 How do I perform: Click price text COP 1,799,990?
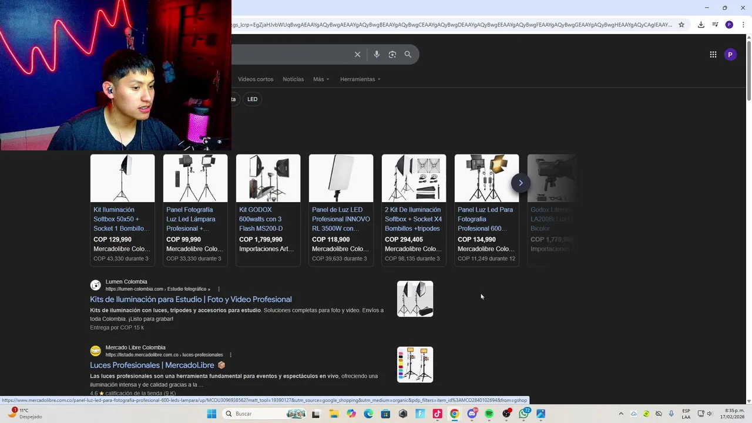coord(261,240)
